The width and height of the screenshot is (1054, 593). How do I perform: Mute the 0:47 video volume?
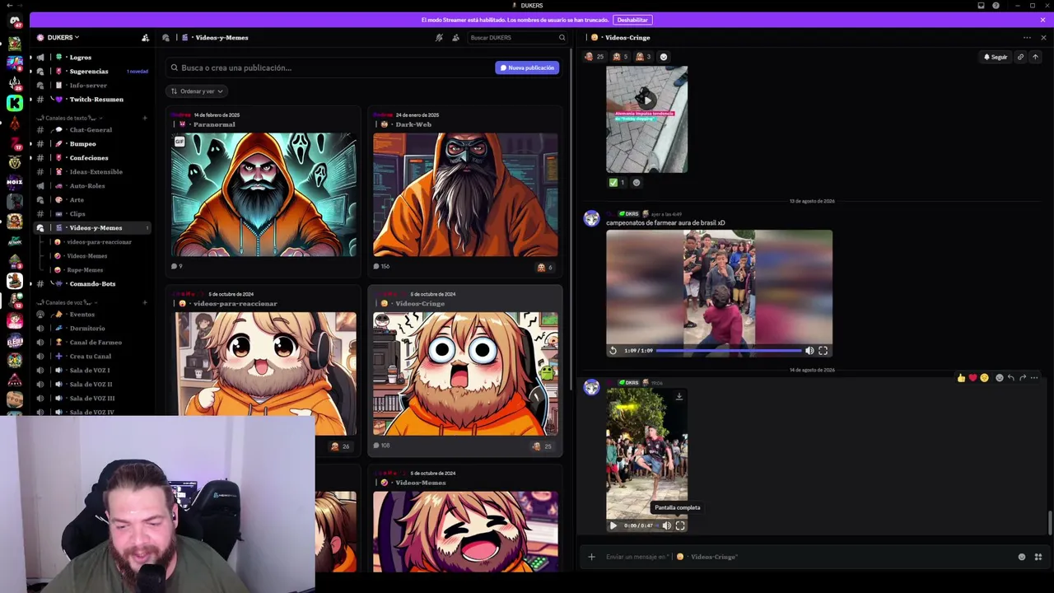click(x=666, y=525)
